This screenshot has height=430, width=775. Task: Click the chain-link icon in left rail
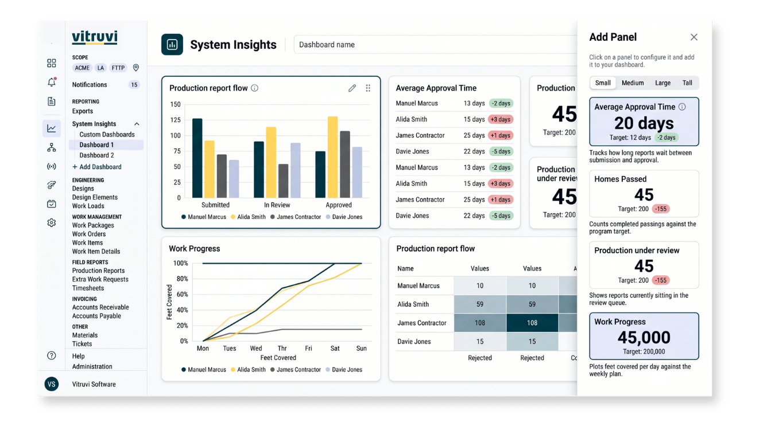(52, 185)
